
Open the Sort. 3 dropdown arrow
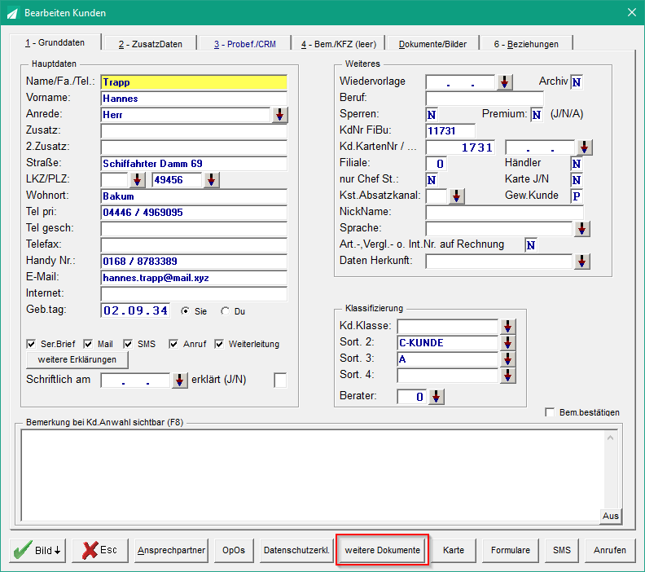508,359
